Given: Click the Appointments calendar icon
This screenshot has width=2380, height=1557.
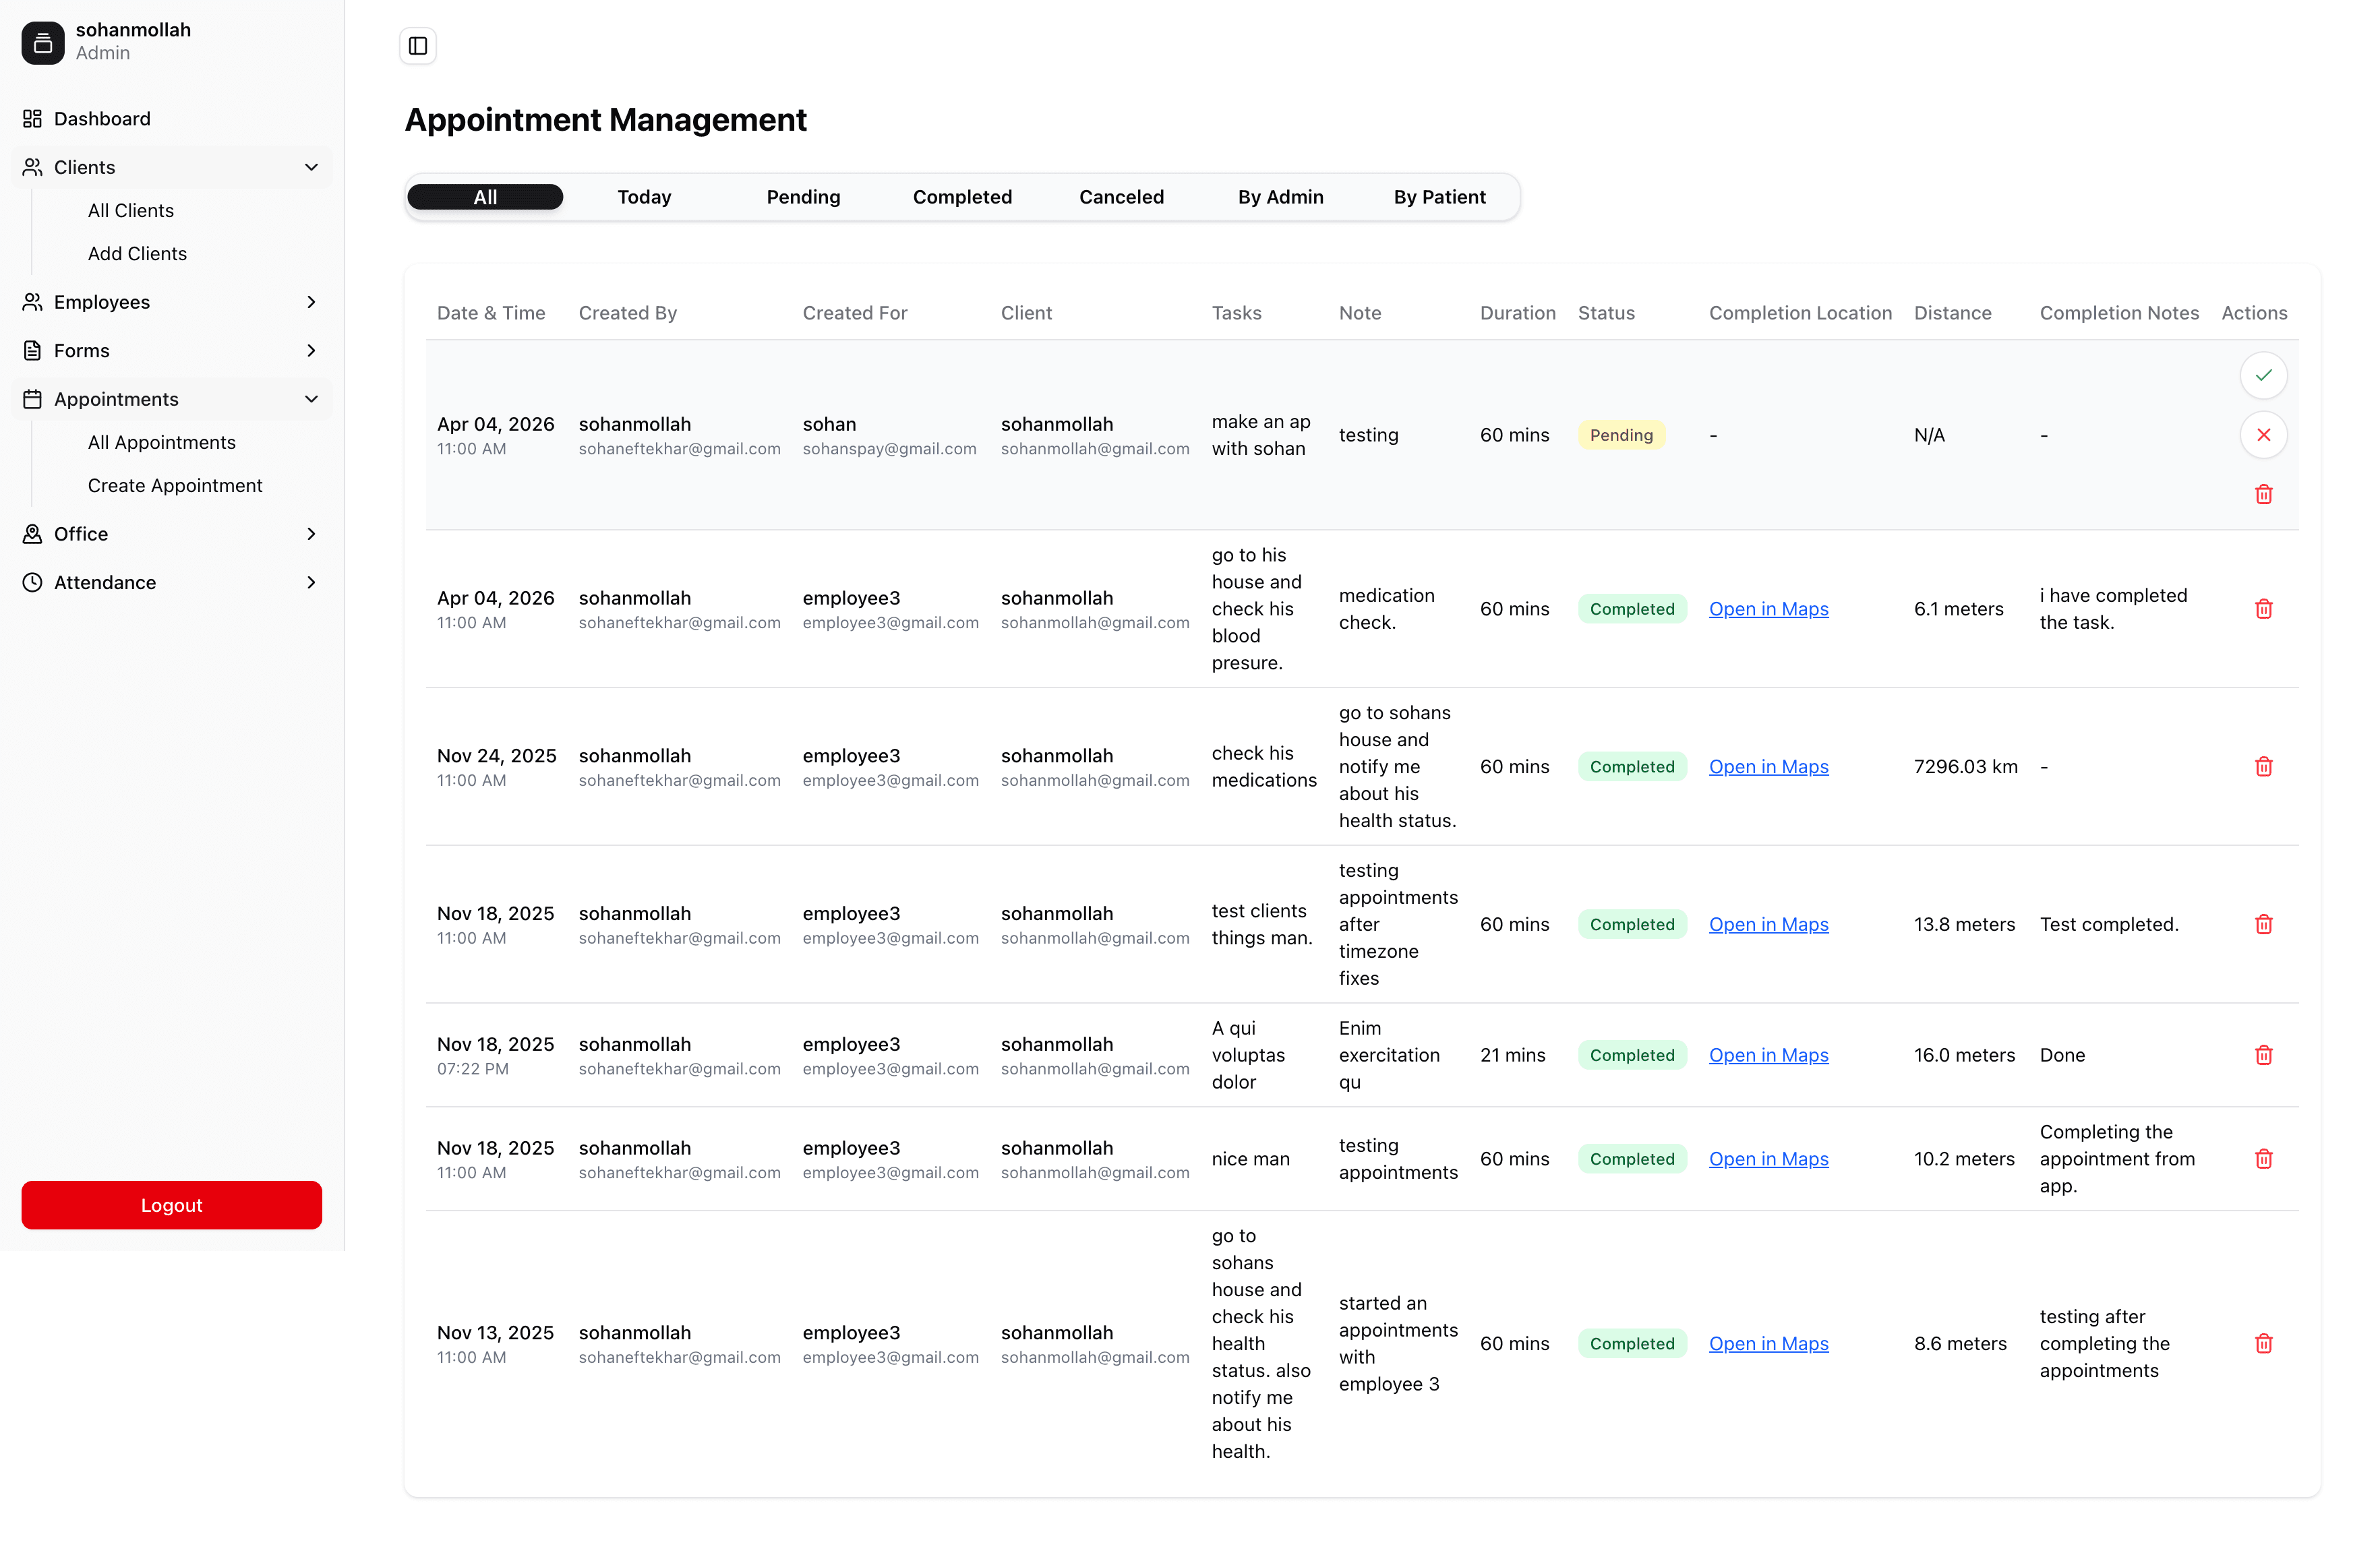Looking at the screenshot, I should coord(32,399).
